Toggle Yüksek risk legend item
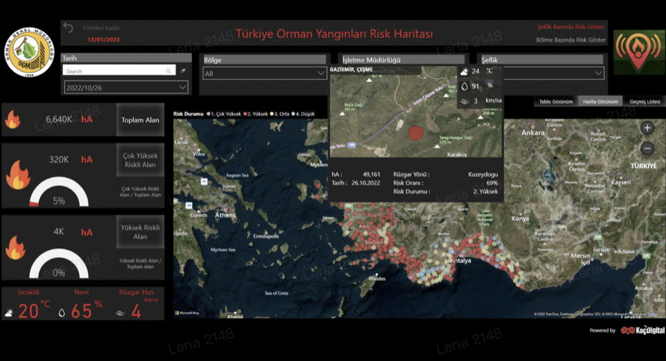666x361 pixels. (x=256, y=114)
